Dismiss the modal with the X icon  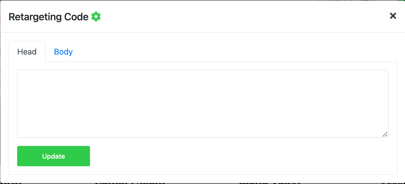click(x=393, y=16)
